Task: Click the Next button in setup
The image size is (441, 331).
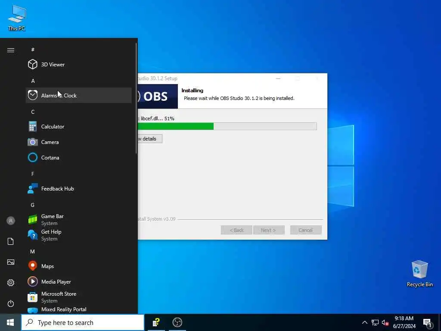Action: coord(269,230)
